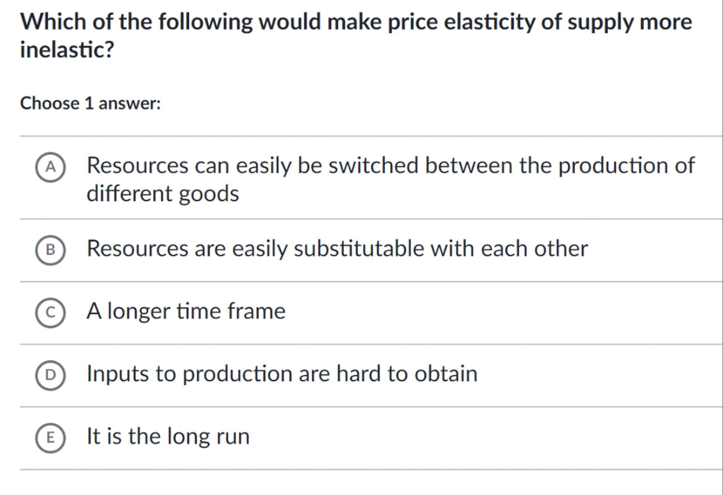Screen dimensions: 723x495
Task: Click "hard to obtain" in option D
Action: [407, 374]
